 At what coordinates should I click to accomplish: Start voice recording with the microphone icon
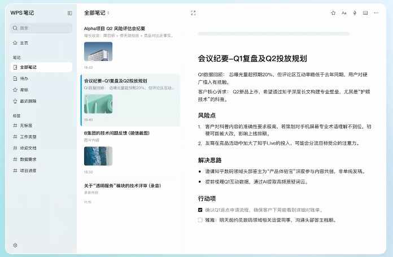coord(355,13)
